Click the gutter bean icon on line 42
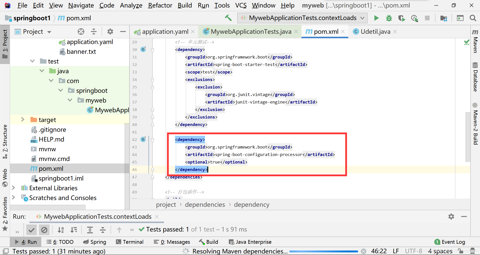The image size is (480, 255). (143, 139)
